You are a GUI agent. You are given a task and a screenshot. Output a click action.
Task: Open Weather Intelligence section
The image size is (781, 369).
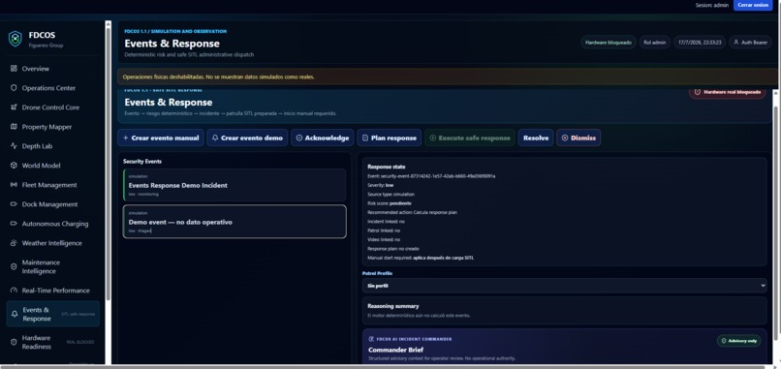[x=52, y=243]
